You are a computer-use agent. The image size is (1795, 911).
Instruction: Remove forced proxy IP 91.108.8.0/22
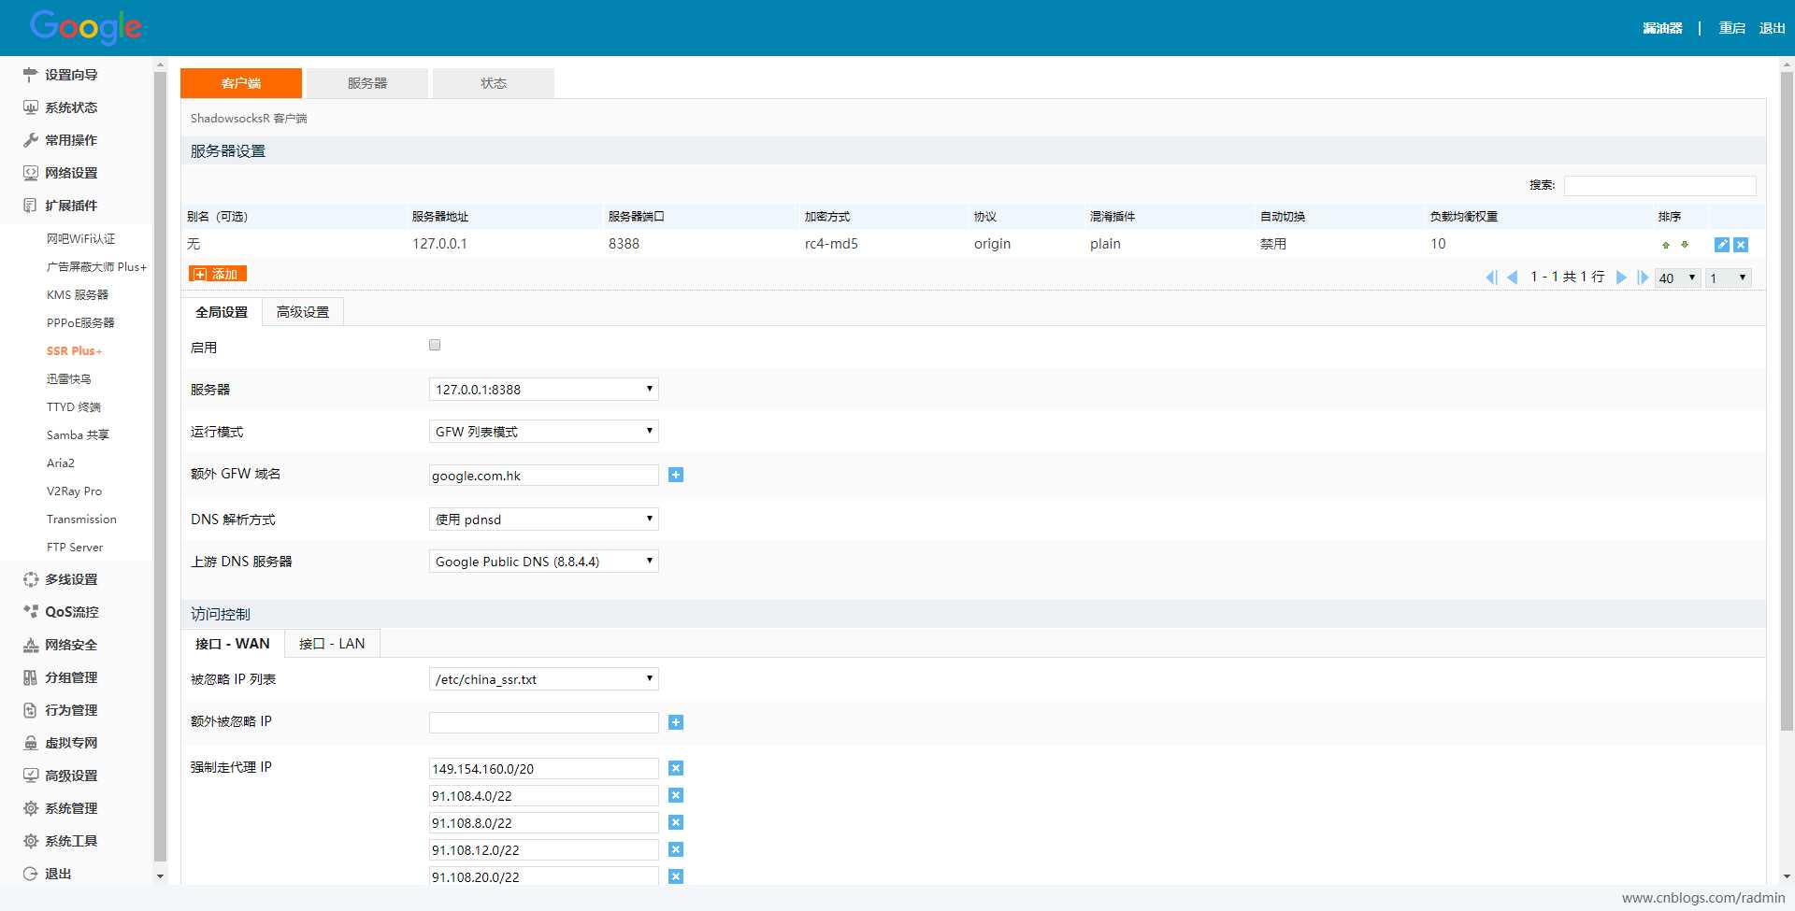click(676, 822)
